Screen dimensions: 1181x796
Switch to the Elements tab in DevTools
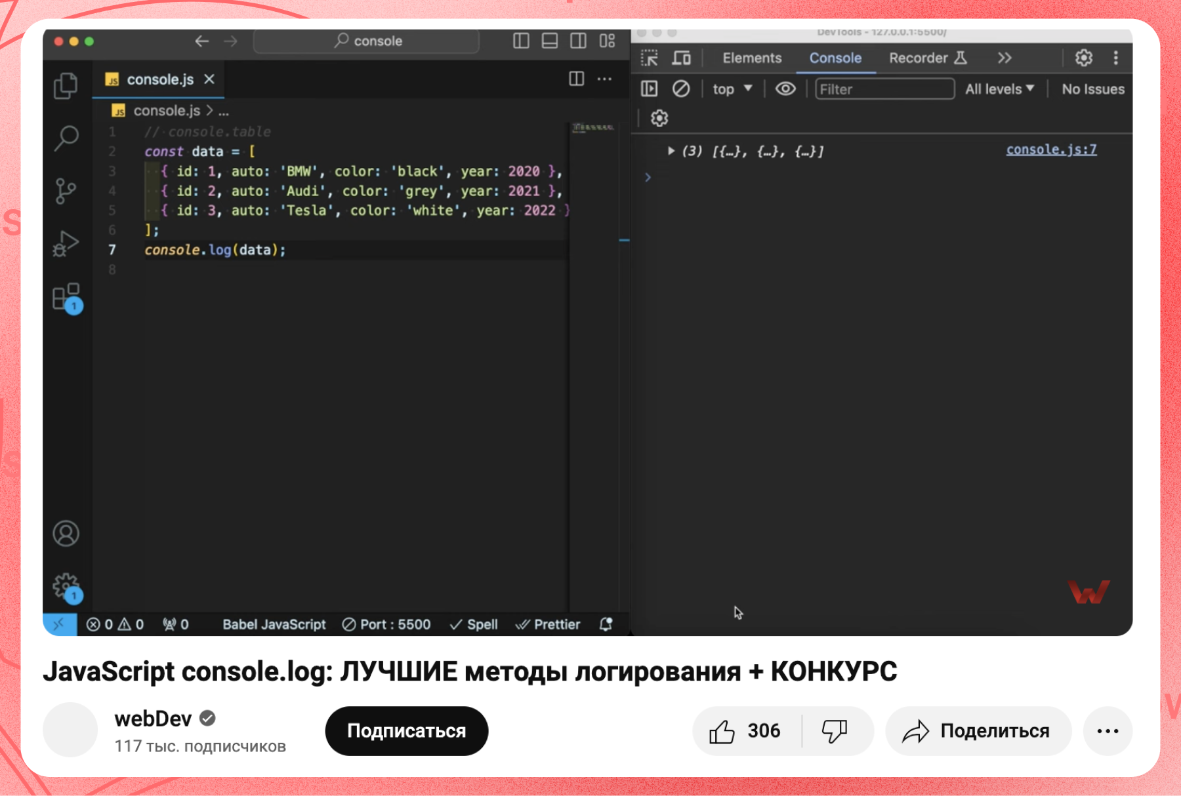[x=752, y=58]
